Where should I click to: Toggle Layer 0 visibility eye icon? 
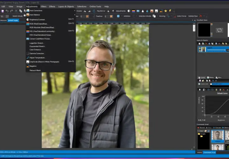pos(200,49)
